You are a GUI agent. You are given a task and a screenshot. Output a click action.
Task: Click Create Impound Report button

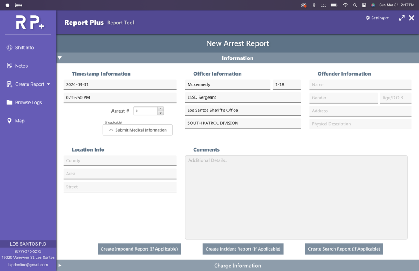pyautogui.click(x=139, y=249)
